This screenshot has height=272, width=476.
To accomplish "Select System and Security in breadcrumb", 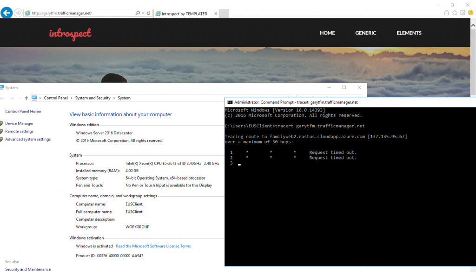I will [93, 98].
